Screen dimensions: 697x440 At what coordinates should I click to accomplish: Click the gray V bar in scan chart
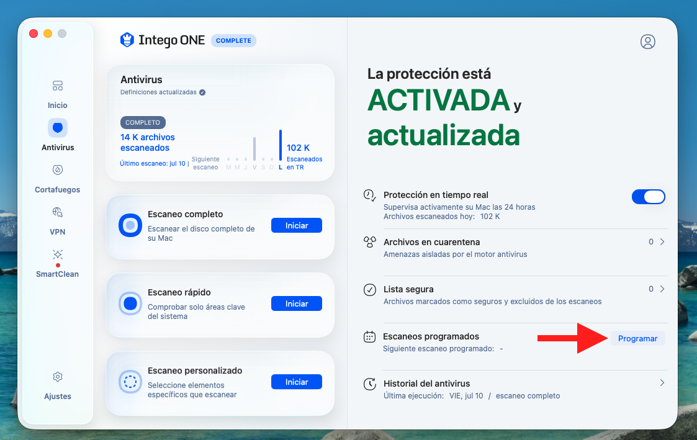254,149
